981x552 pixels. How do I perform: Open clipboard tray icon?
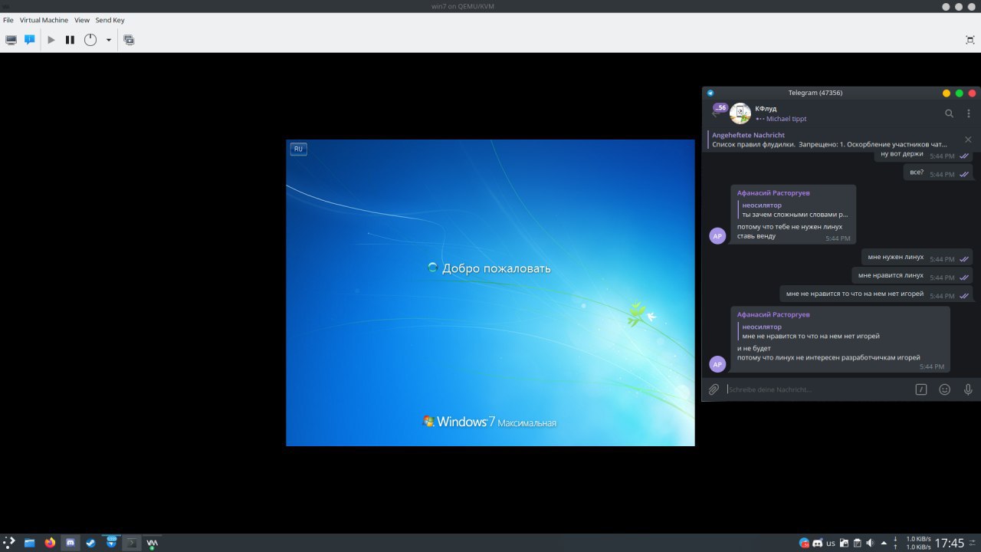point(858,543)
